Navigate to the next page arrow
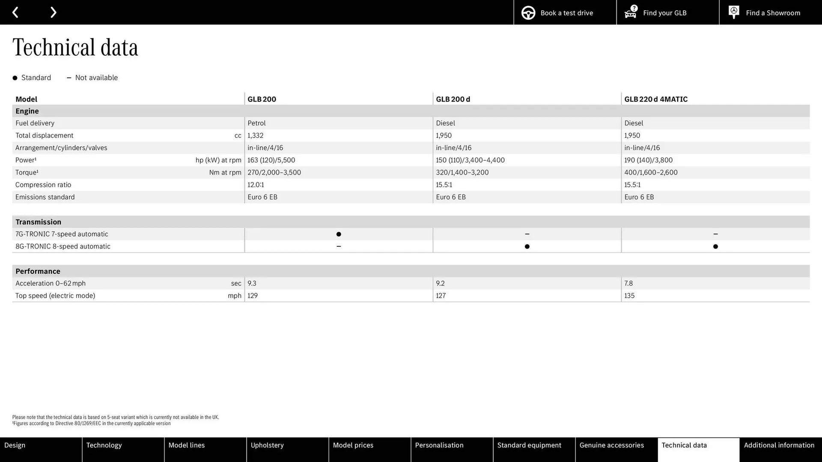Image resolution: width=822 pixels, height=462 pixels. point(53,12)
